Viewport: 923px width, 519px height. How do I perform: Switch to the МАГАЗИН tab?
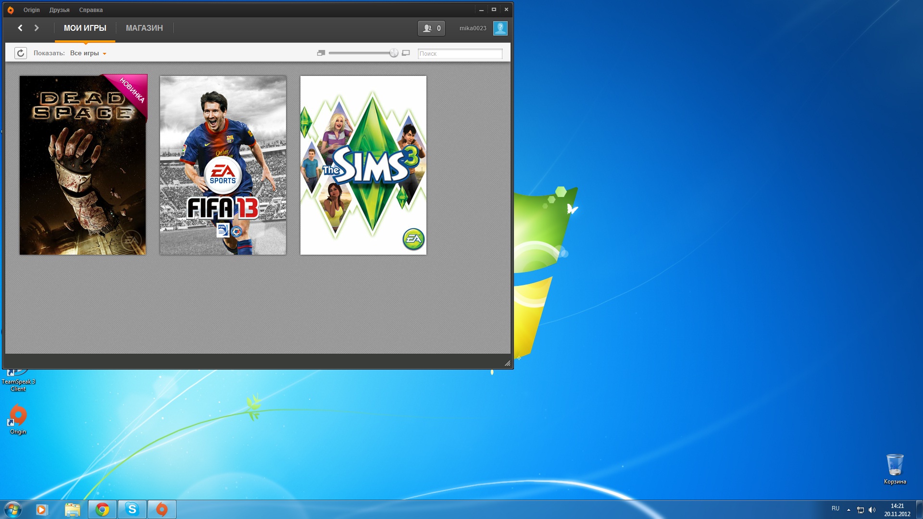[144, 28]
